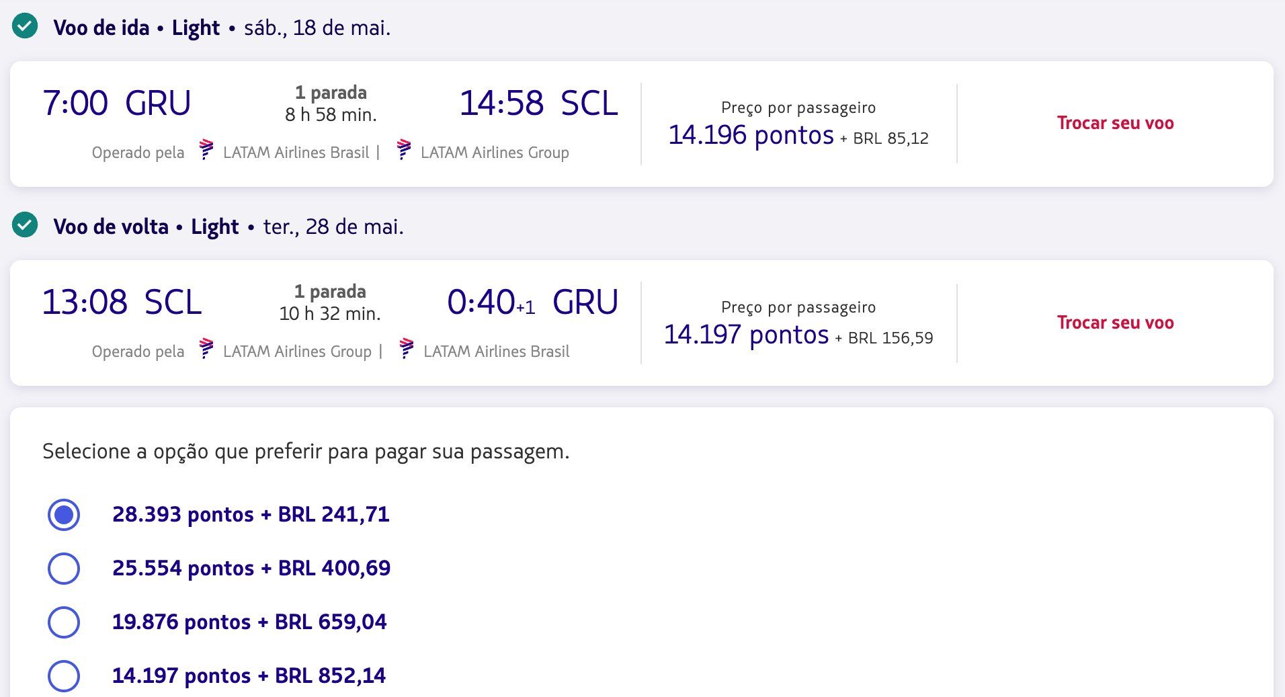Choose the 25.554 pontos + BRL 400,69 option
Image resolution: width=1285 pixels, height=697 pixels.
pyautogui.click(x=64, y=569)
